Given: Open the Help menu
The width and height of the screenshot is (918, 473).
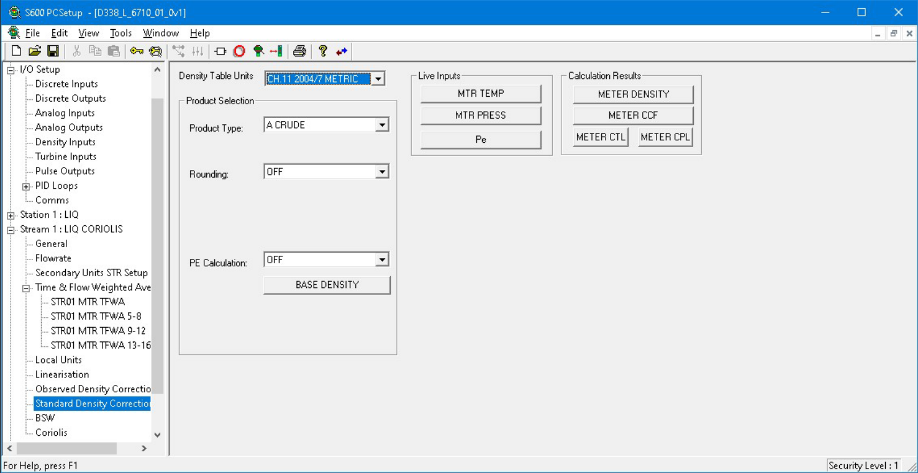Looking at the screenshot, I should tap(199, 33).
